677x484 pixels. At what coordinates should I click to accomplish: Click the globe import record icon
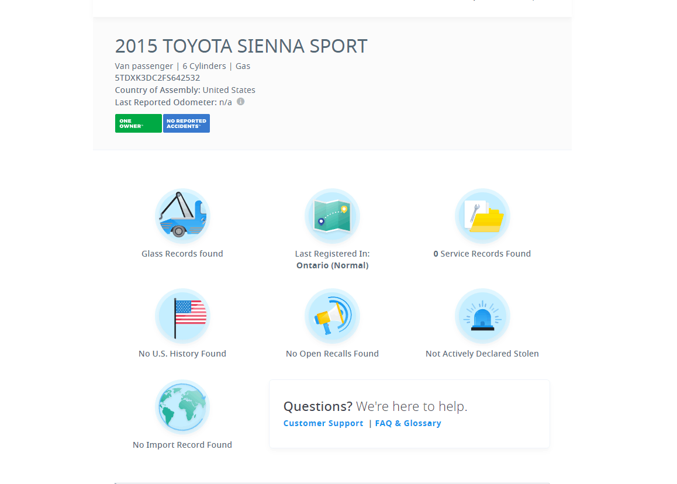point(182,407)
